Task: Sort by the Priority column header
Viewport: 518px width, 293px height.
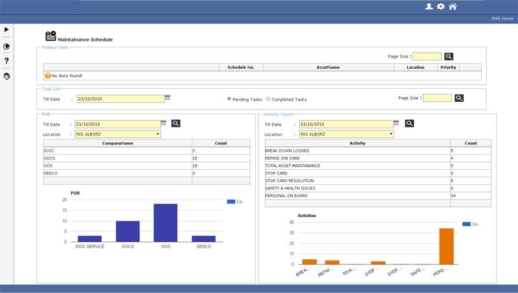Action: (447, 67)
